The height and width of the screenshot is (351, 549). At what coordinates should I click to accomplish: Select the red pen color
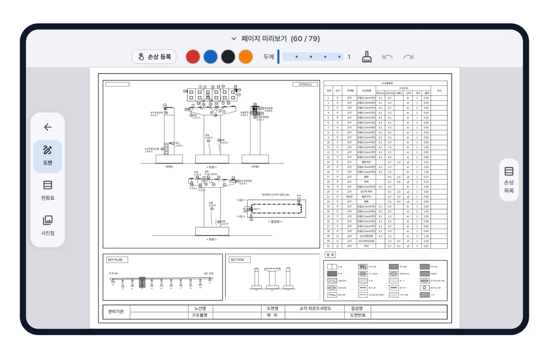[192, 57]
